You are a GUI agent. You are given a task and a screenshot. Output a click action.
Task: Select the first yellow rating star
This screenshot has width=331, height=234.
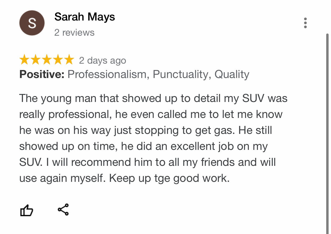[x=25, y=60]
